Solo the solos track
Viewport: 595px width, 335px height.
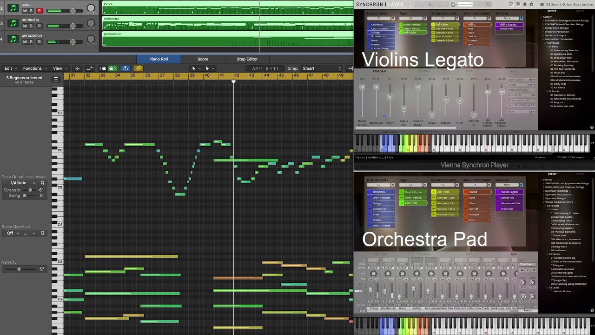point(31,11)
